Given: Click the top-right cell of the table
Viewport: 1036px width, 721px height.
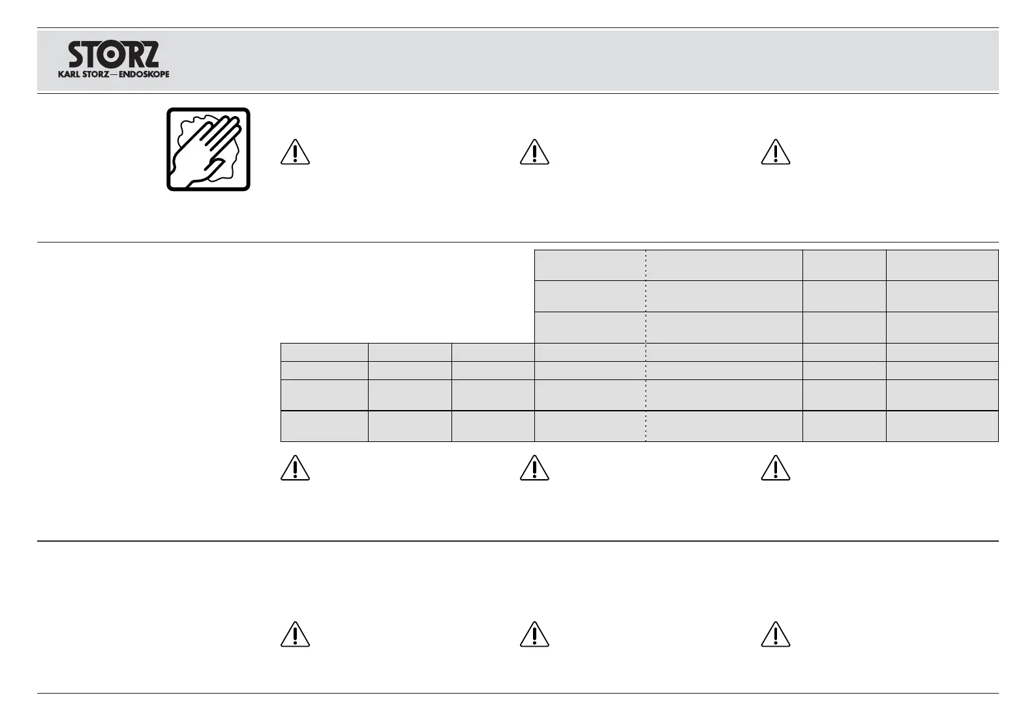Looking at the screenshot, I should coord(942,265).
